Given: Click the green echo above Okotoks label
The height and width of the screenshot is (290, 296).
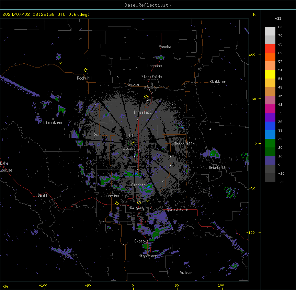Looking at the screenshot, I should 156,234.
